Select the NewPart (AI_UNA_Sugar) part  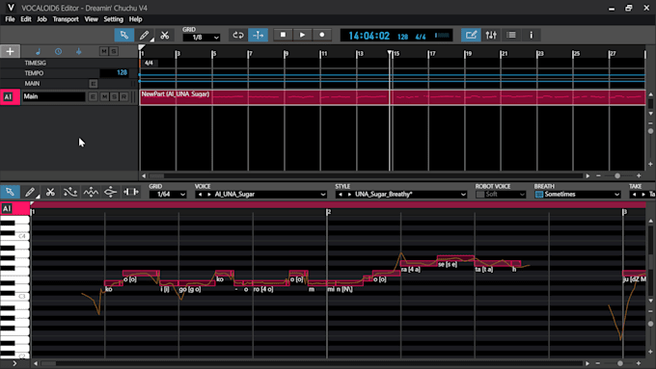393,97
